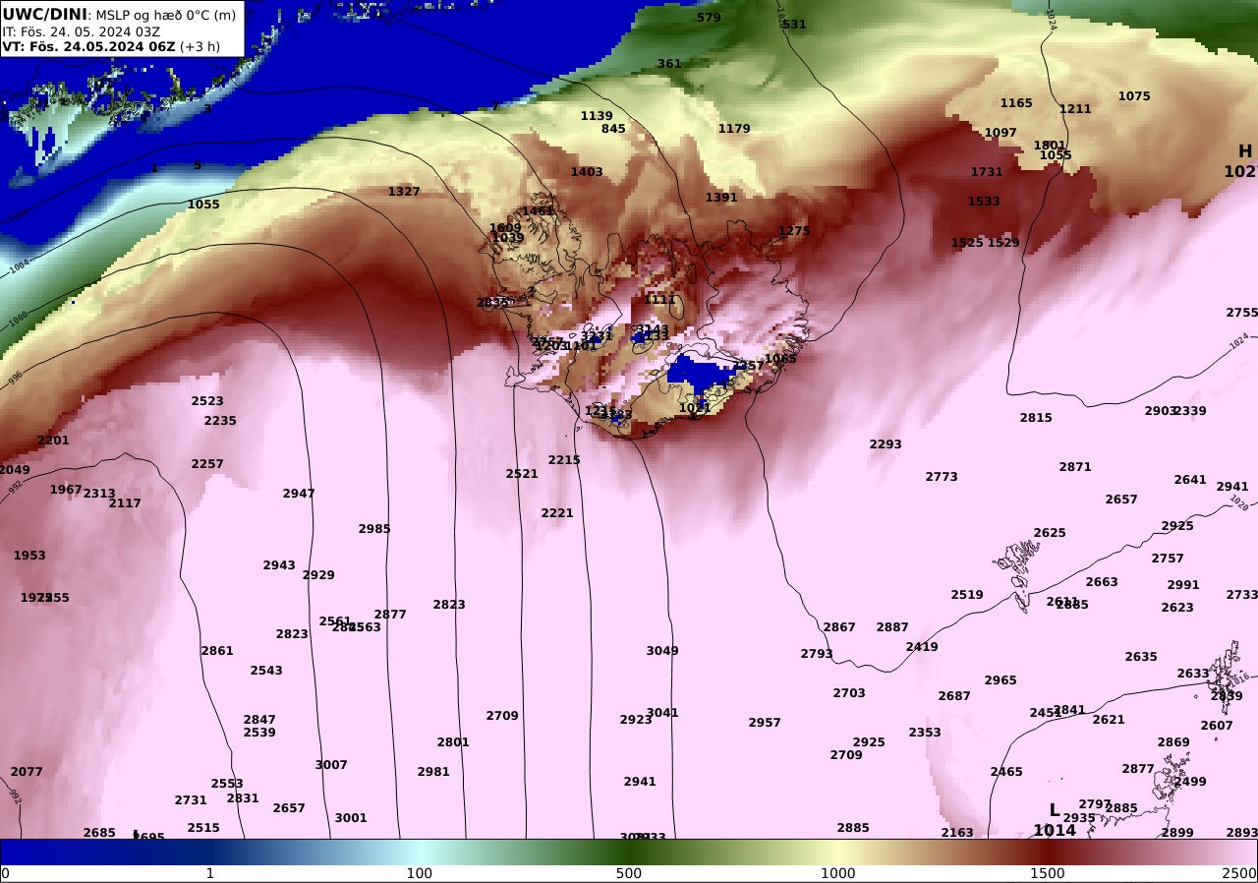The width and height of the screenshot is (1258, 883).
Task: Click the UWC/DINI title text
Action: click(45, 14)
